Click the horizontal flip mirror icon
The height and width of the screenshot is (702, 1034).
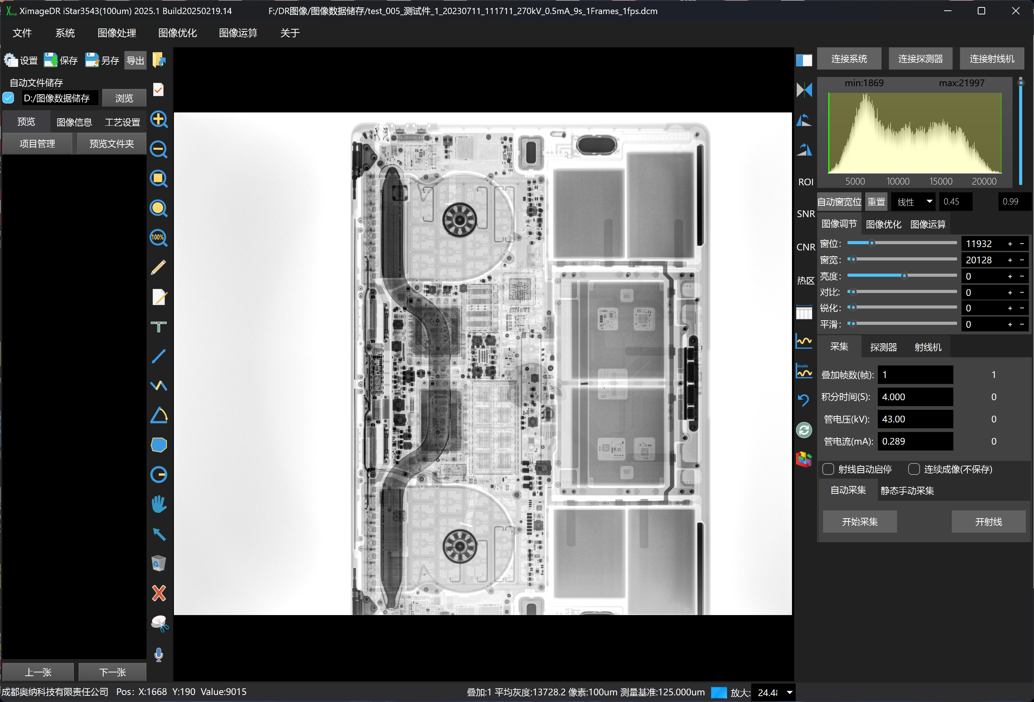[804, 90]
